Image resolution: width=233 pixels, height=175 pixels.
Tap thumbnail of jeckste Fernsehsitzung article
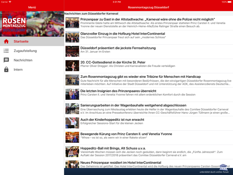pos(72,51)
